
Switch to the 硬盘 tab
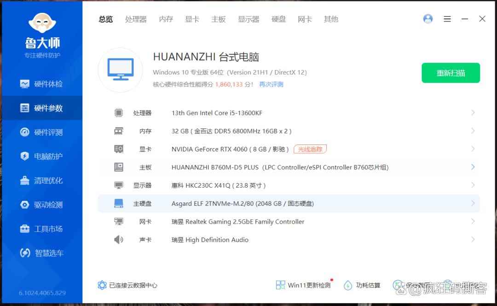[x=278, y=19]
